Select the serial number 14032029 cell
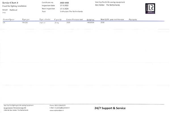This screenshot has width=170, height=113. coord(91,22)
